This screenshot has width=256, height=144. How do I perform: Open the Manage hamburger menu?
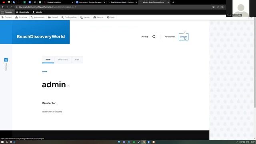click(x=7, y=12)
